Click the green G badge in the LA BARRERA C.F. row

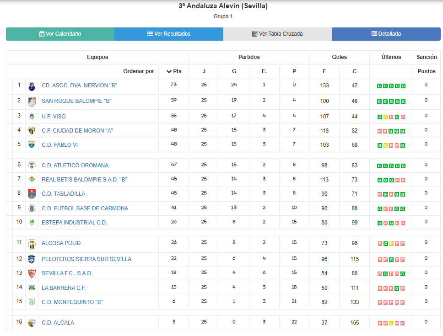[397, 288]
